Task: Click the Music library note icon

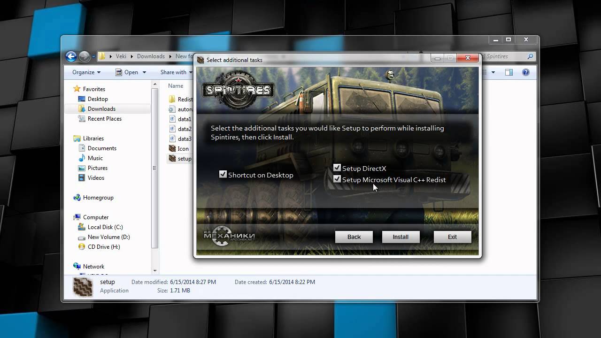Action: (x=82, y=158)
